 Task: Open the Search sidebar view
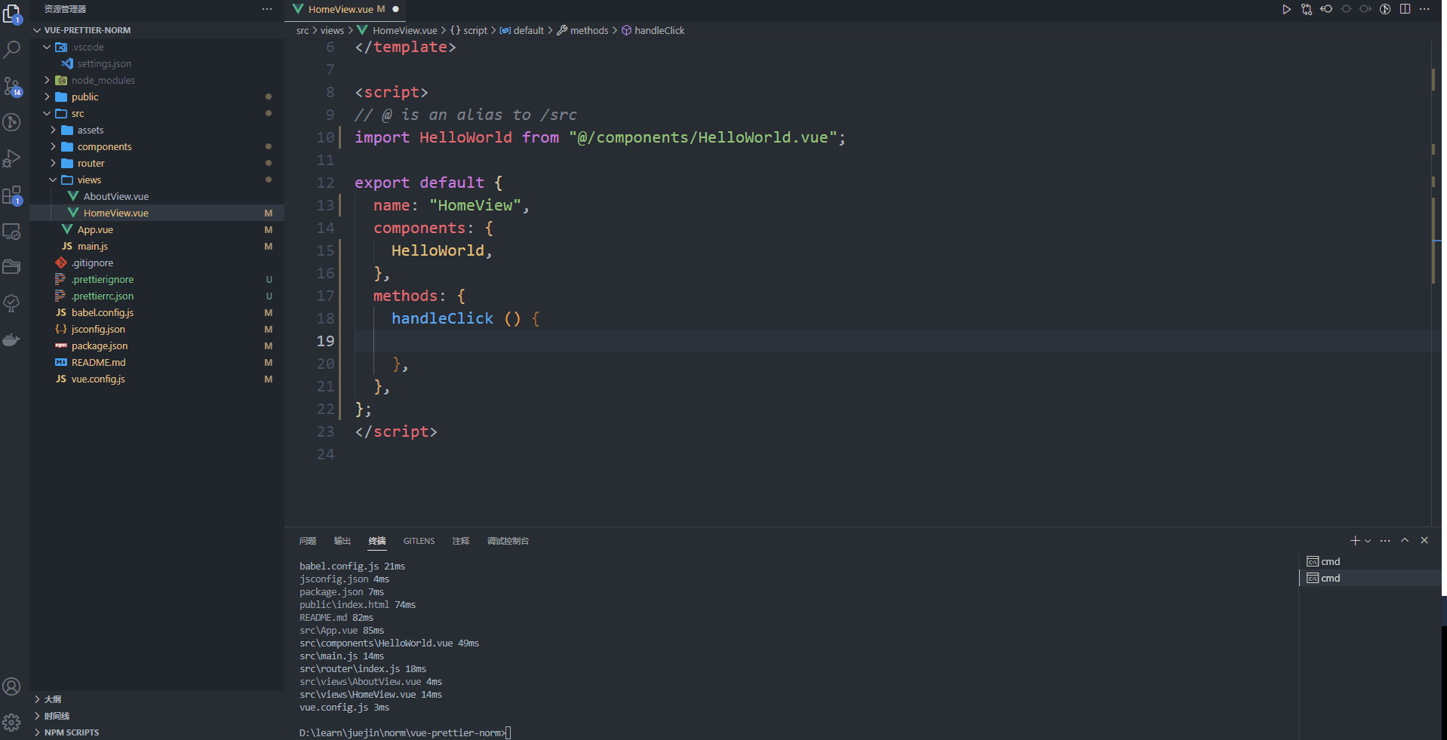coord(12,48)
